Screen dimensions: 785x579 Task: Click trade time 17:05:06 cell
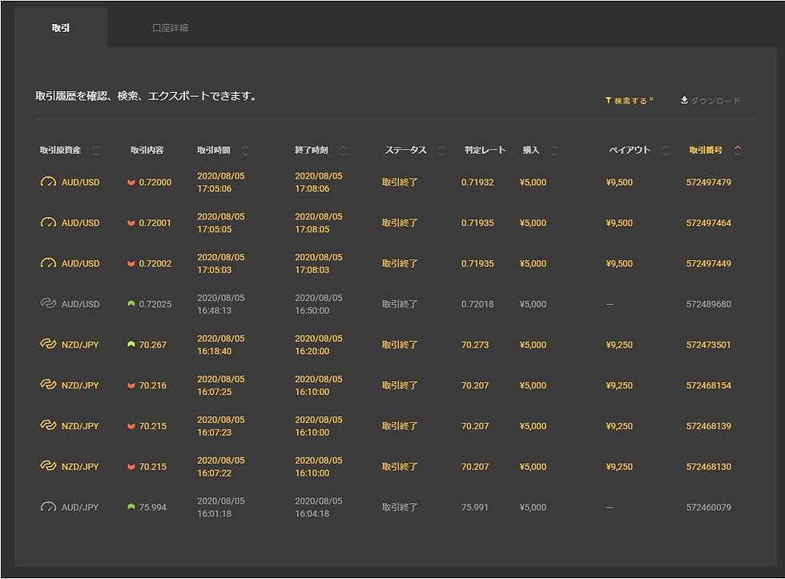coord(221,182)
